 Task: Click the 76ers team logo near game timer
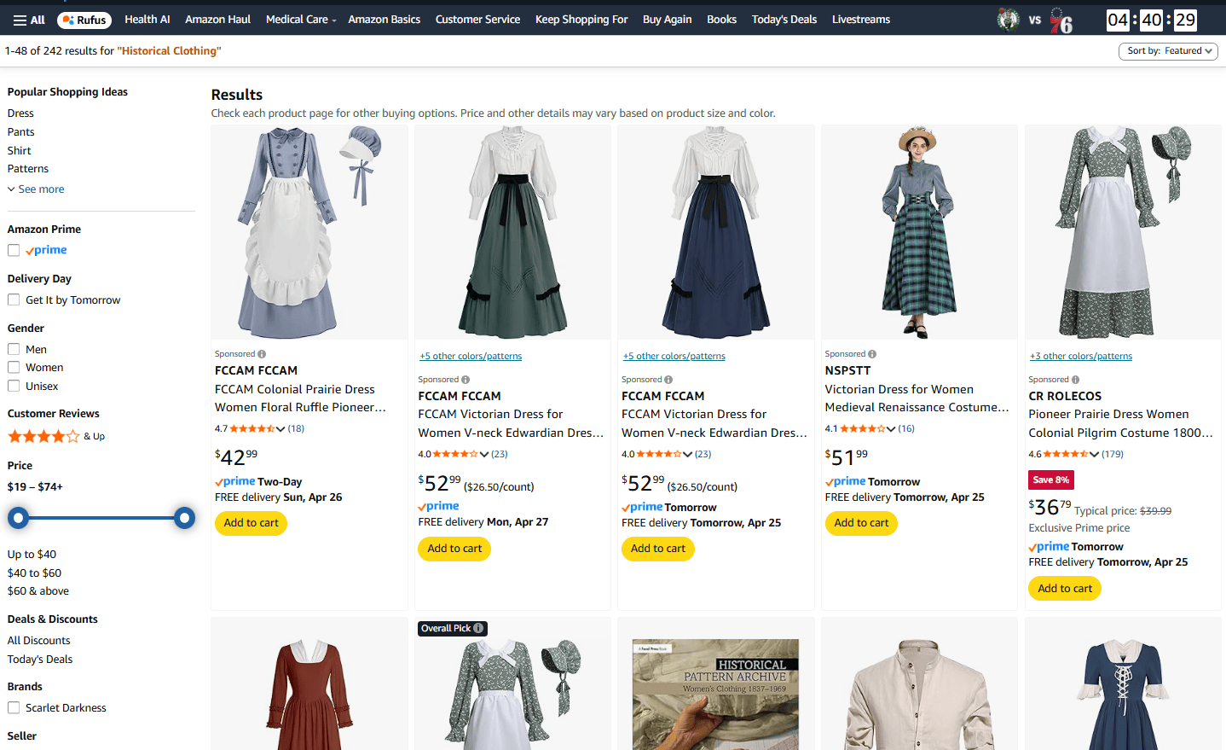coord(1061,19)
